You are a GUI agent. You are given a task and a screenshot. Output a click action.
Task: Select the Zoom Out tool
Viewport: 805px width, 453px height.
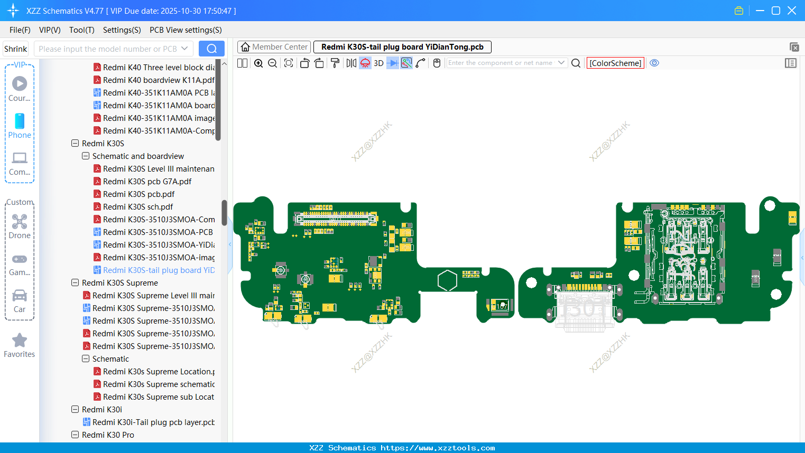272,63
